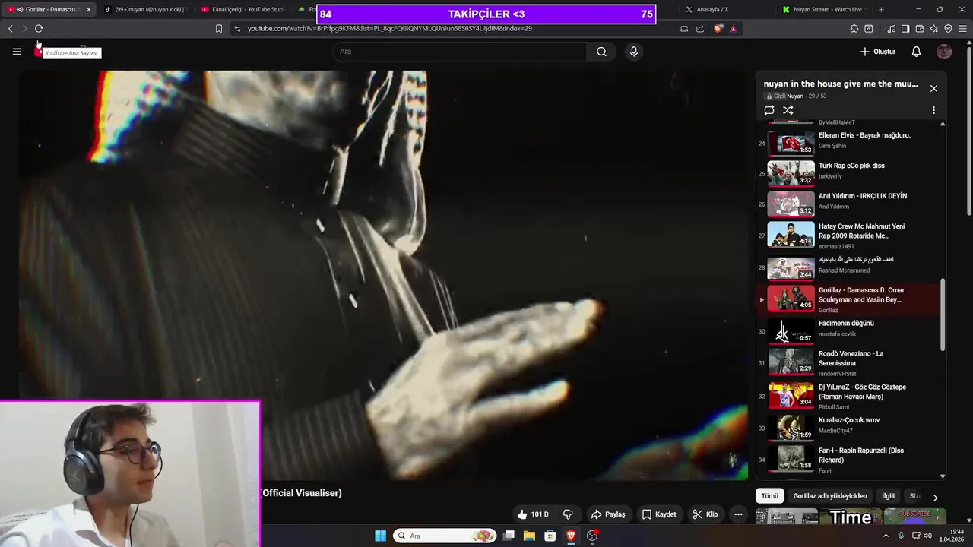
Task: Open the YouTube hamburger guide menu
Action: click(17, 52)
